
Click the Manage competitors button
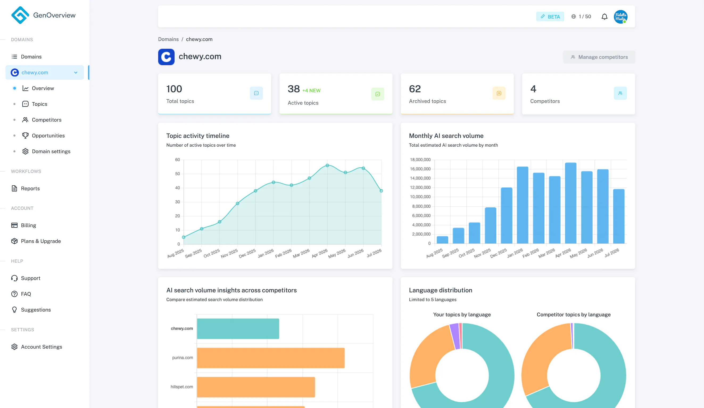click(599, 57)
